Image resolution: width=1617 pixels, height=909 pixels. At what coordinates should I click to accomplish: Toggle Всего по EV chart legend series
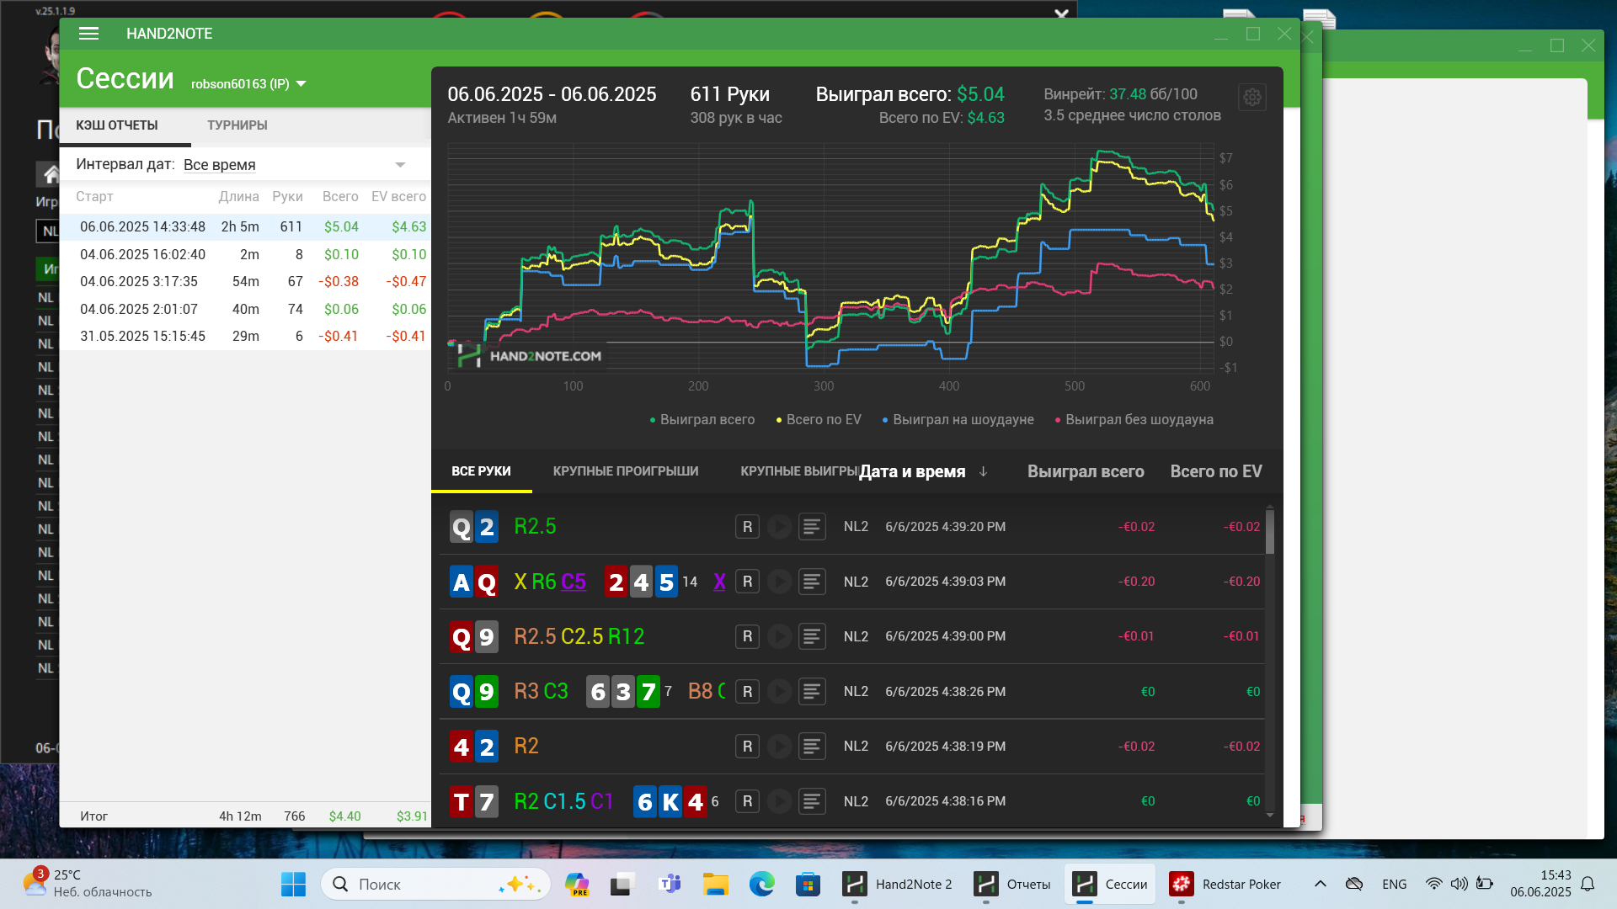(818, 419)
